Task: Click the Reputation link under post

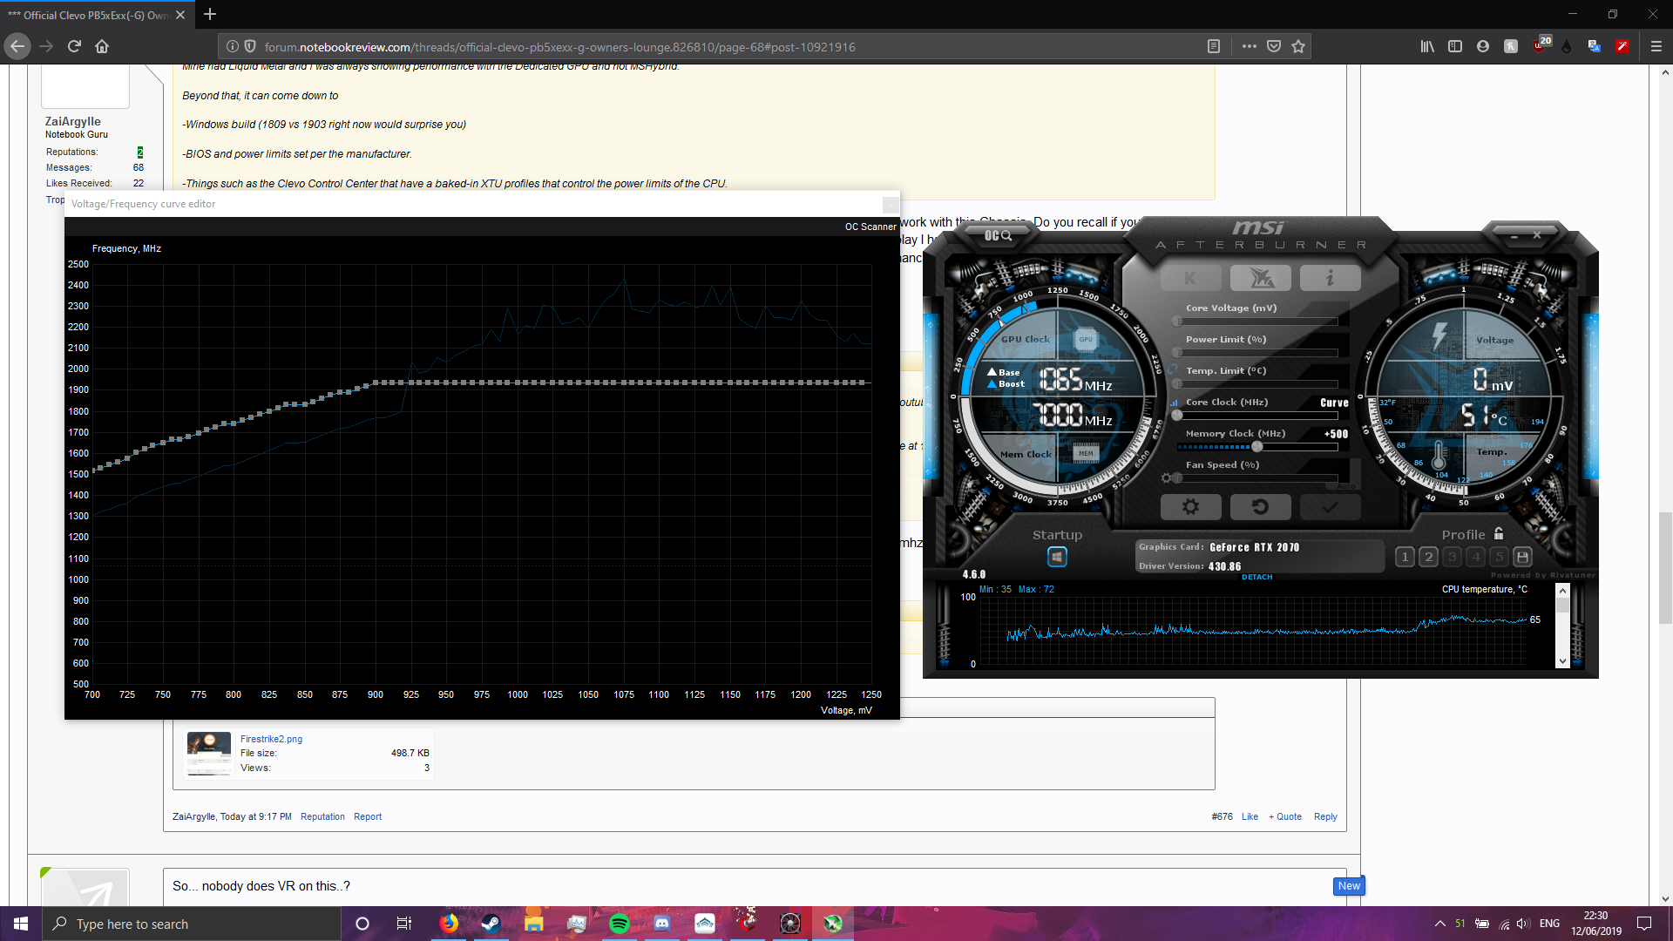Action: (322, 816)
